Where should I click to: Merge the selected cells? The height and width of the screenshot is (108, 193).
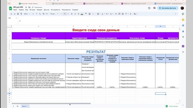(x=93, y=14)
